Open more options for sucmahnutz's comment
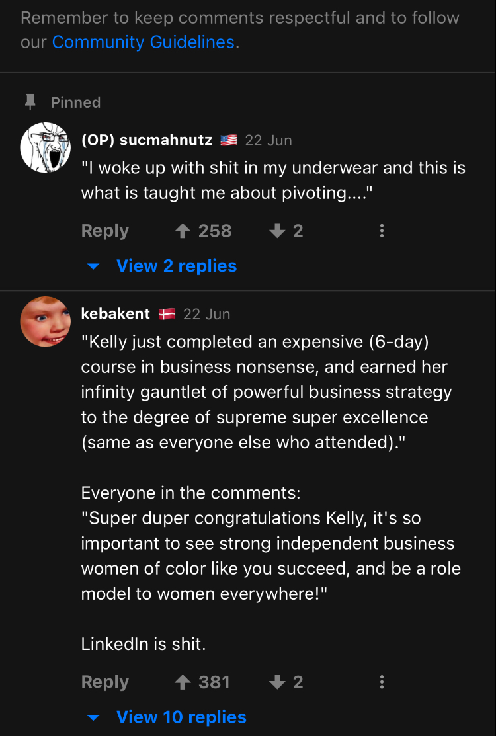 point(382,231)
